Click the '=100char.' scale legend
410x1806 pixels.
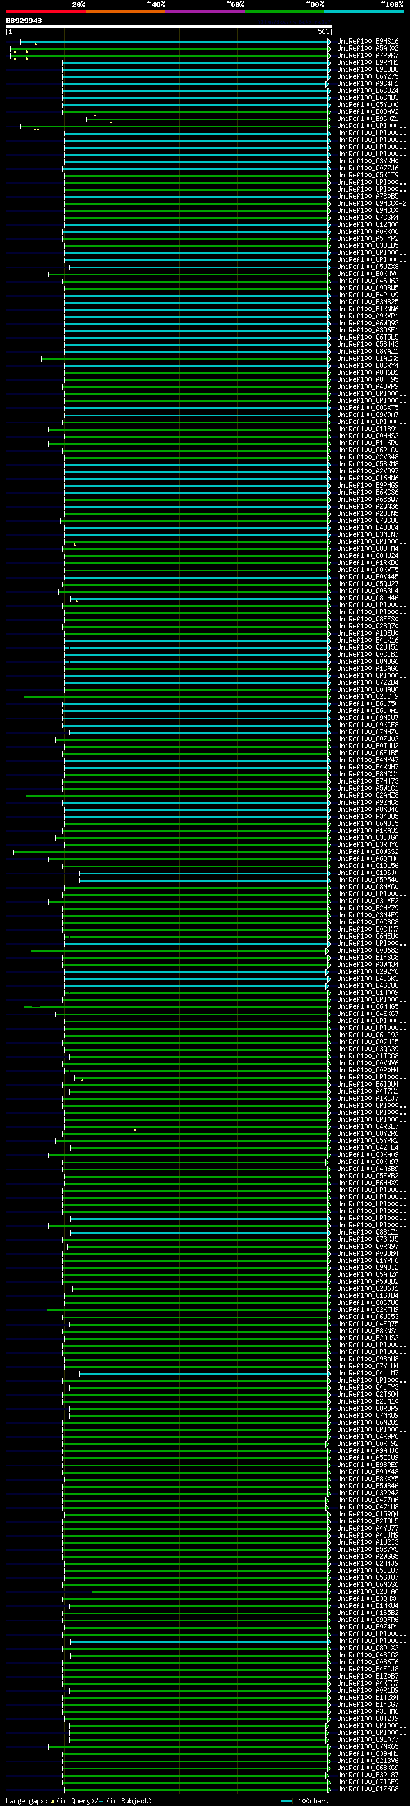tap(311, 1800)
